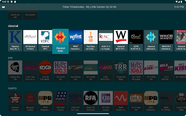The image size is (186, 116).
Task: Select Classical California station tile
Action: pos(151,41)
